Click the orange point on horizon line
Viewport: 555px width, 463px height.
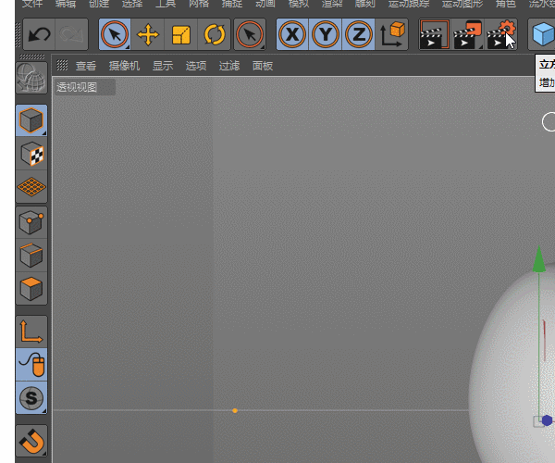coord(235,410)
